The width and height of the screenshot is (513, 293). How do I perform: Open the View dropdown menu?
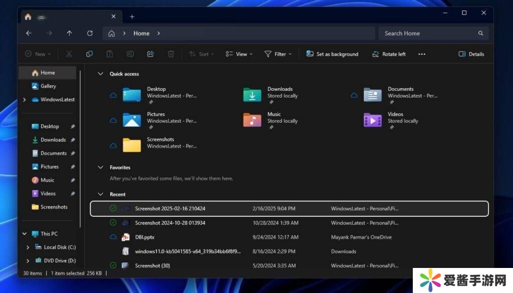(239, 54)
